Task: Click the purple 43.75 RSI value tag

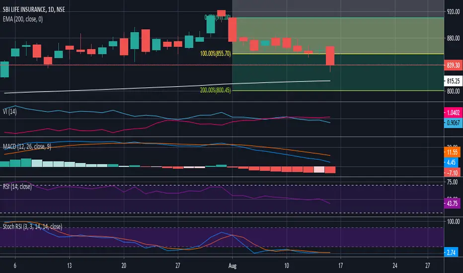Action: pos(452,204)
